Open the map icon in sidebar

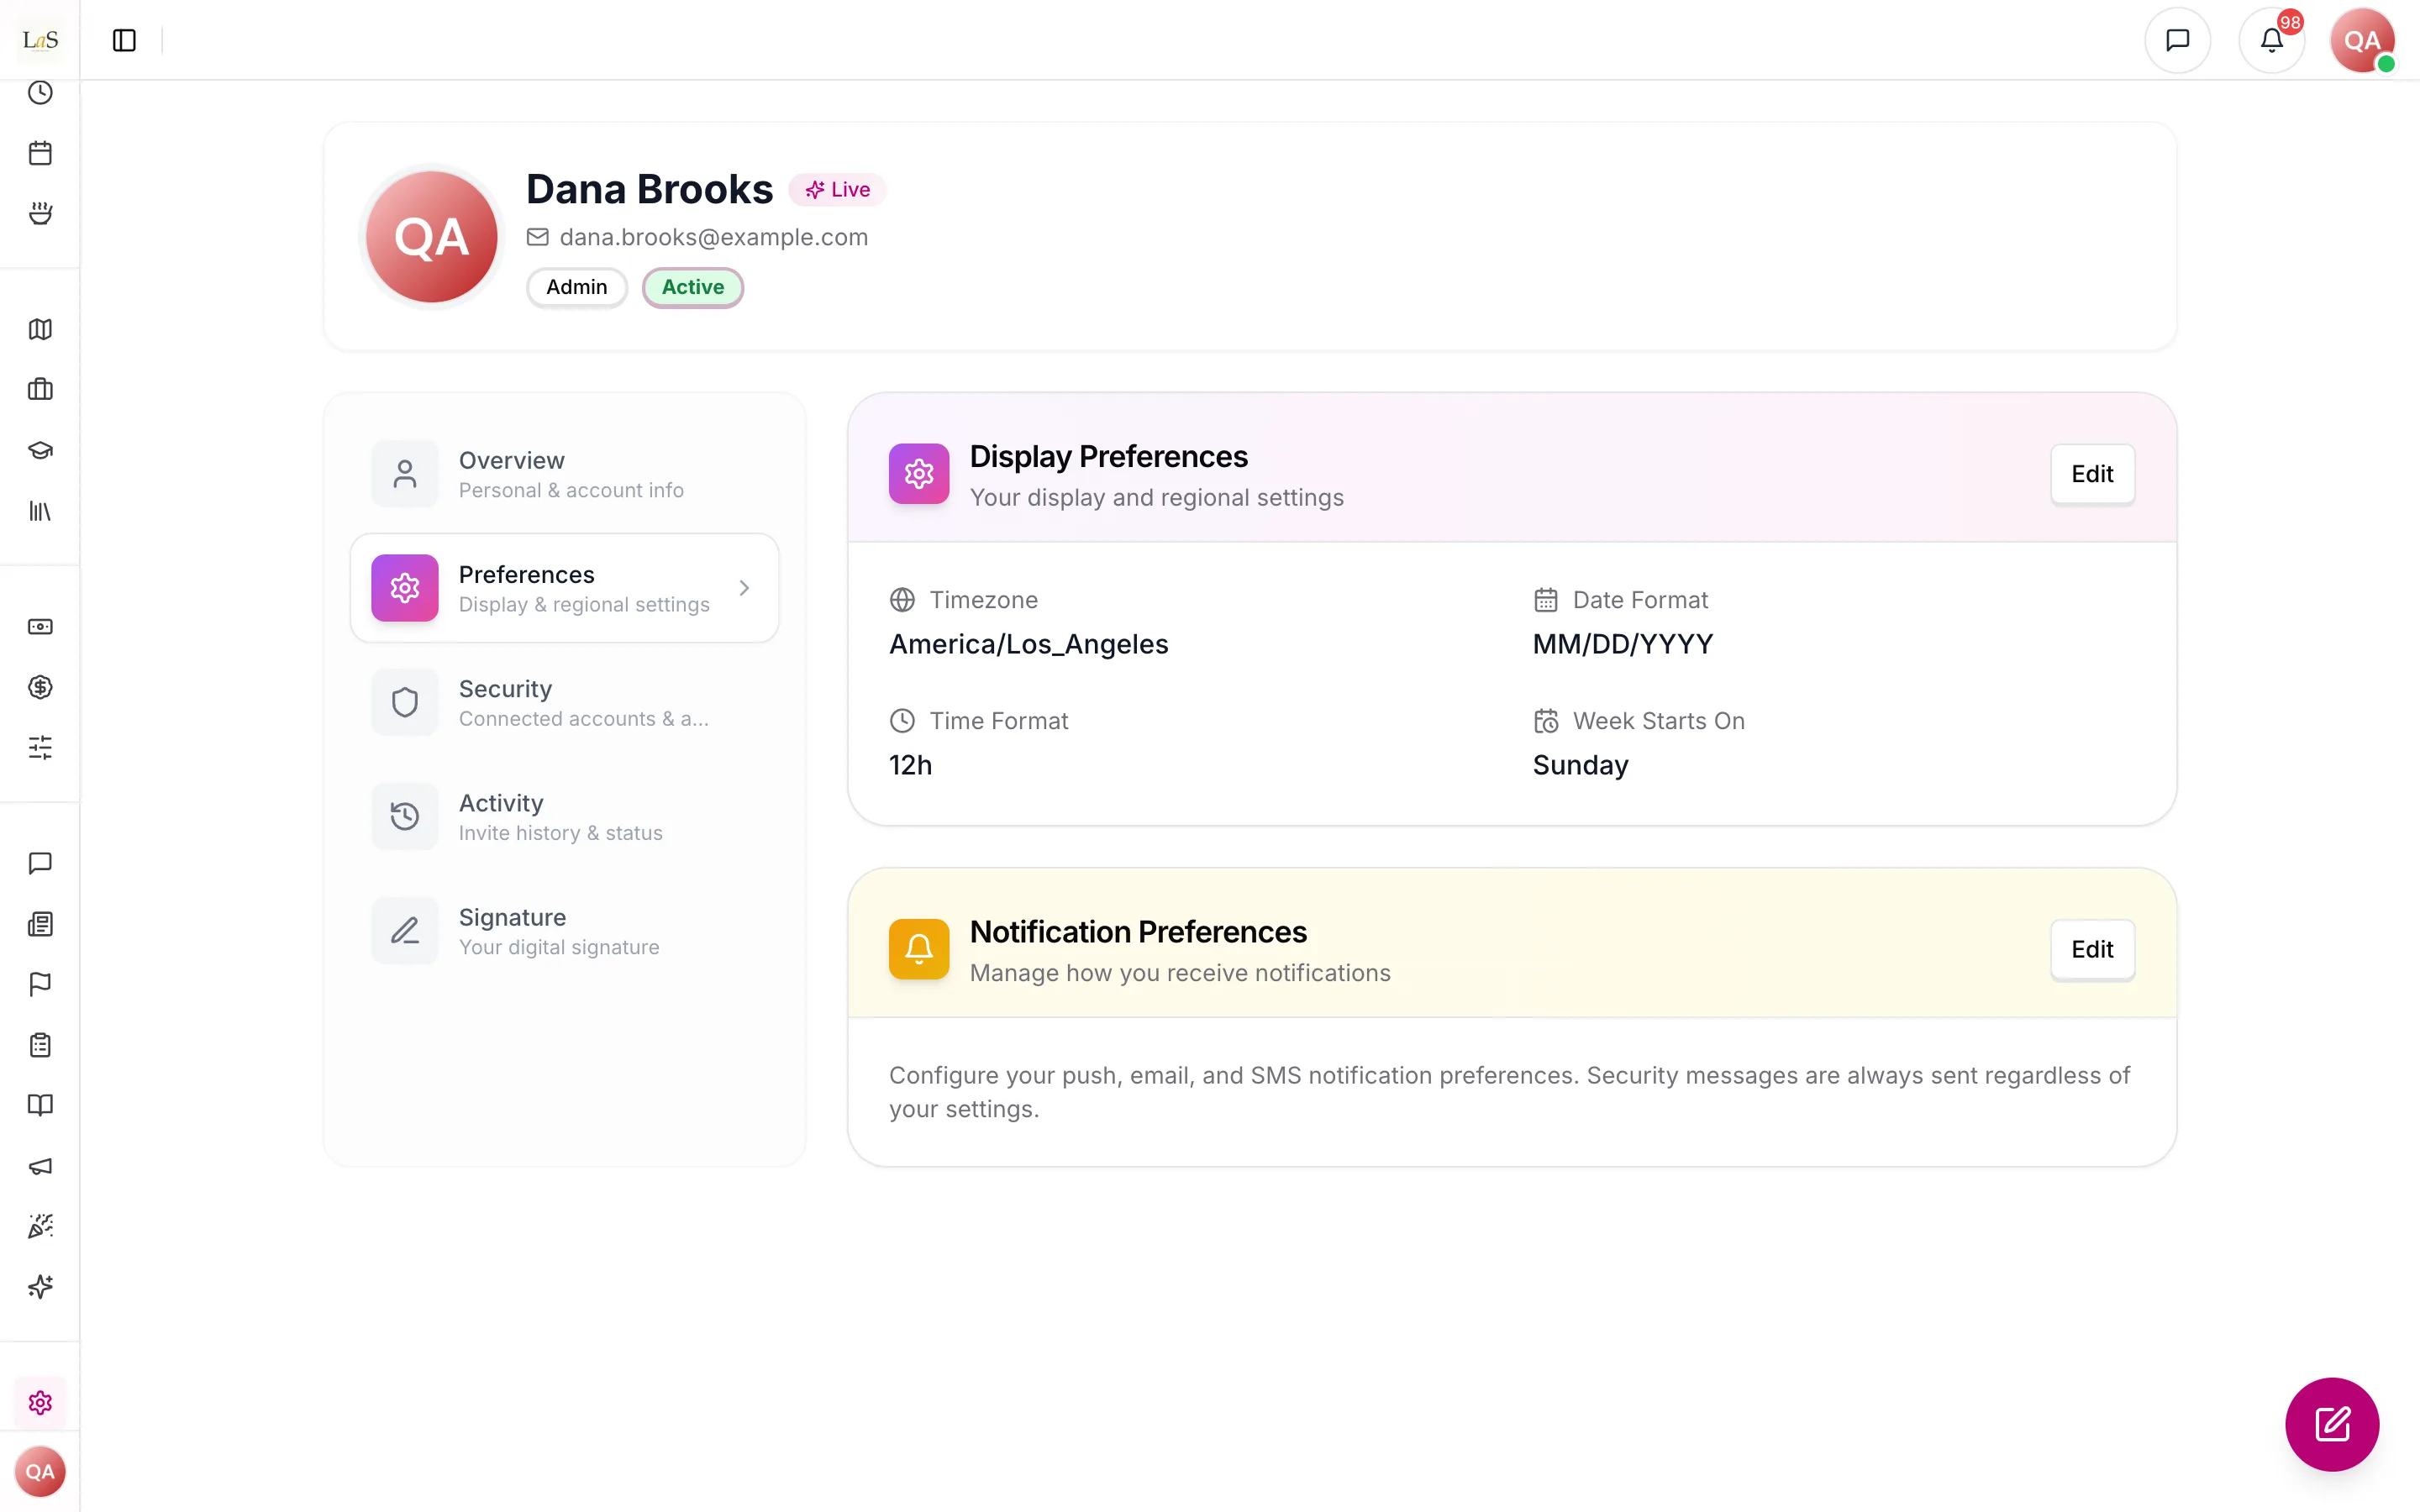40,329
